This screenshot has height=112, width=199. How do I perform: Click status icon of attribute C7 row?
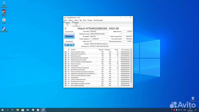point(66,85)
